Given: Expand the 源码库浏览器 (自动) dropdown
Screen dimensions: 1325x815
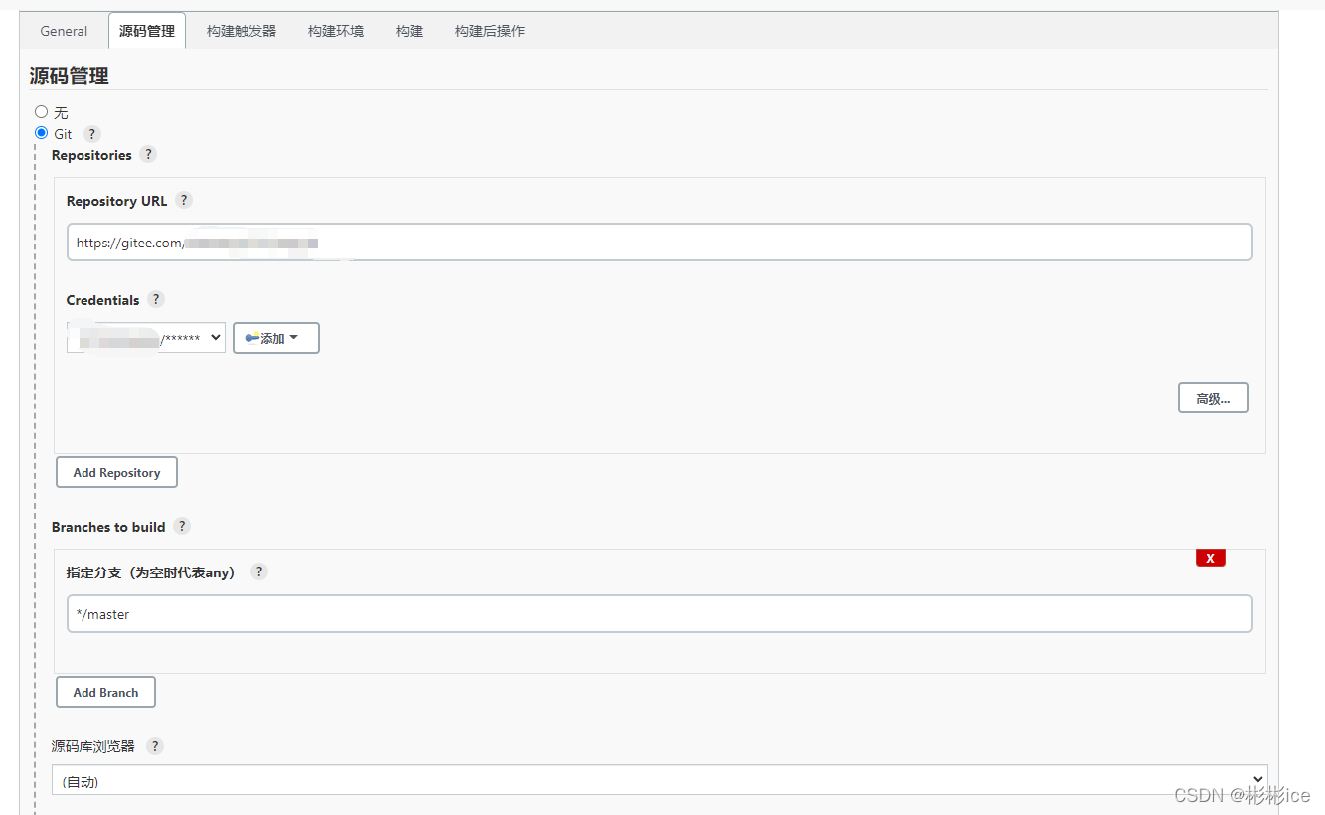Looking at the screenshot, I should coord(660,780).
